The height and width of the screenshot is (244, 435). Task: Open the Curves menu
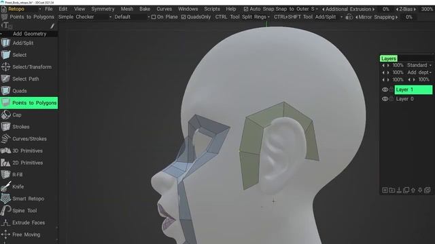tap(164, 9)
